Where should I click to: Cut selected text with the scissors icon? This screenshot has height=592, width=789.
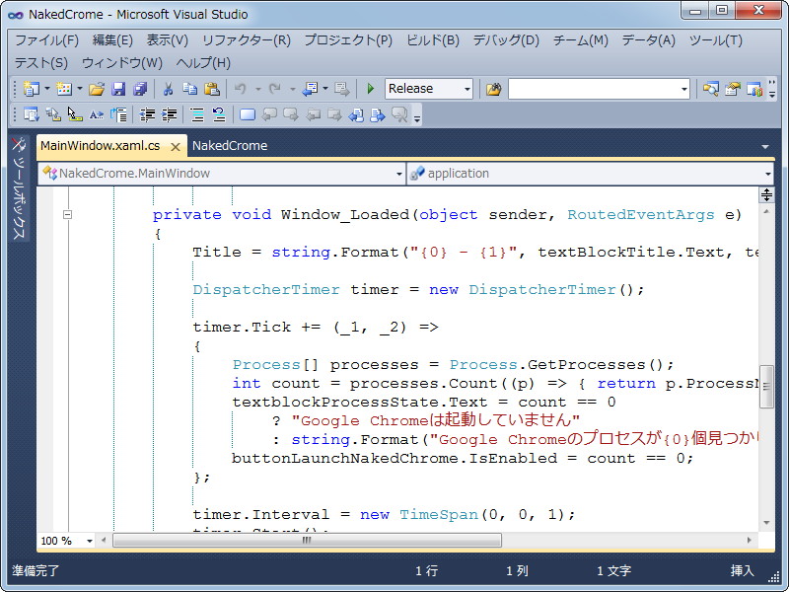pos(166,88)
